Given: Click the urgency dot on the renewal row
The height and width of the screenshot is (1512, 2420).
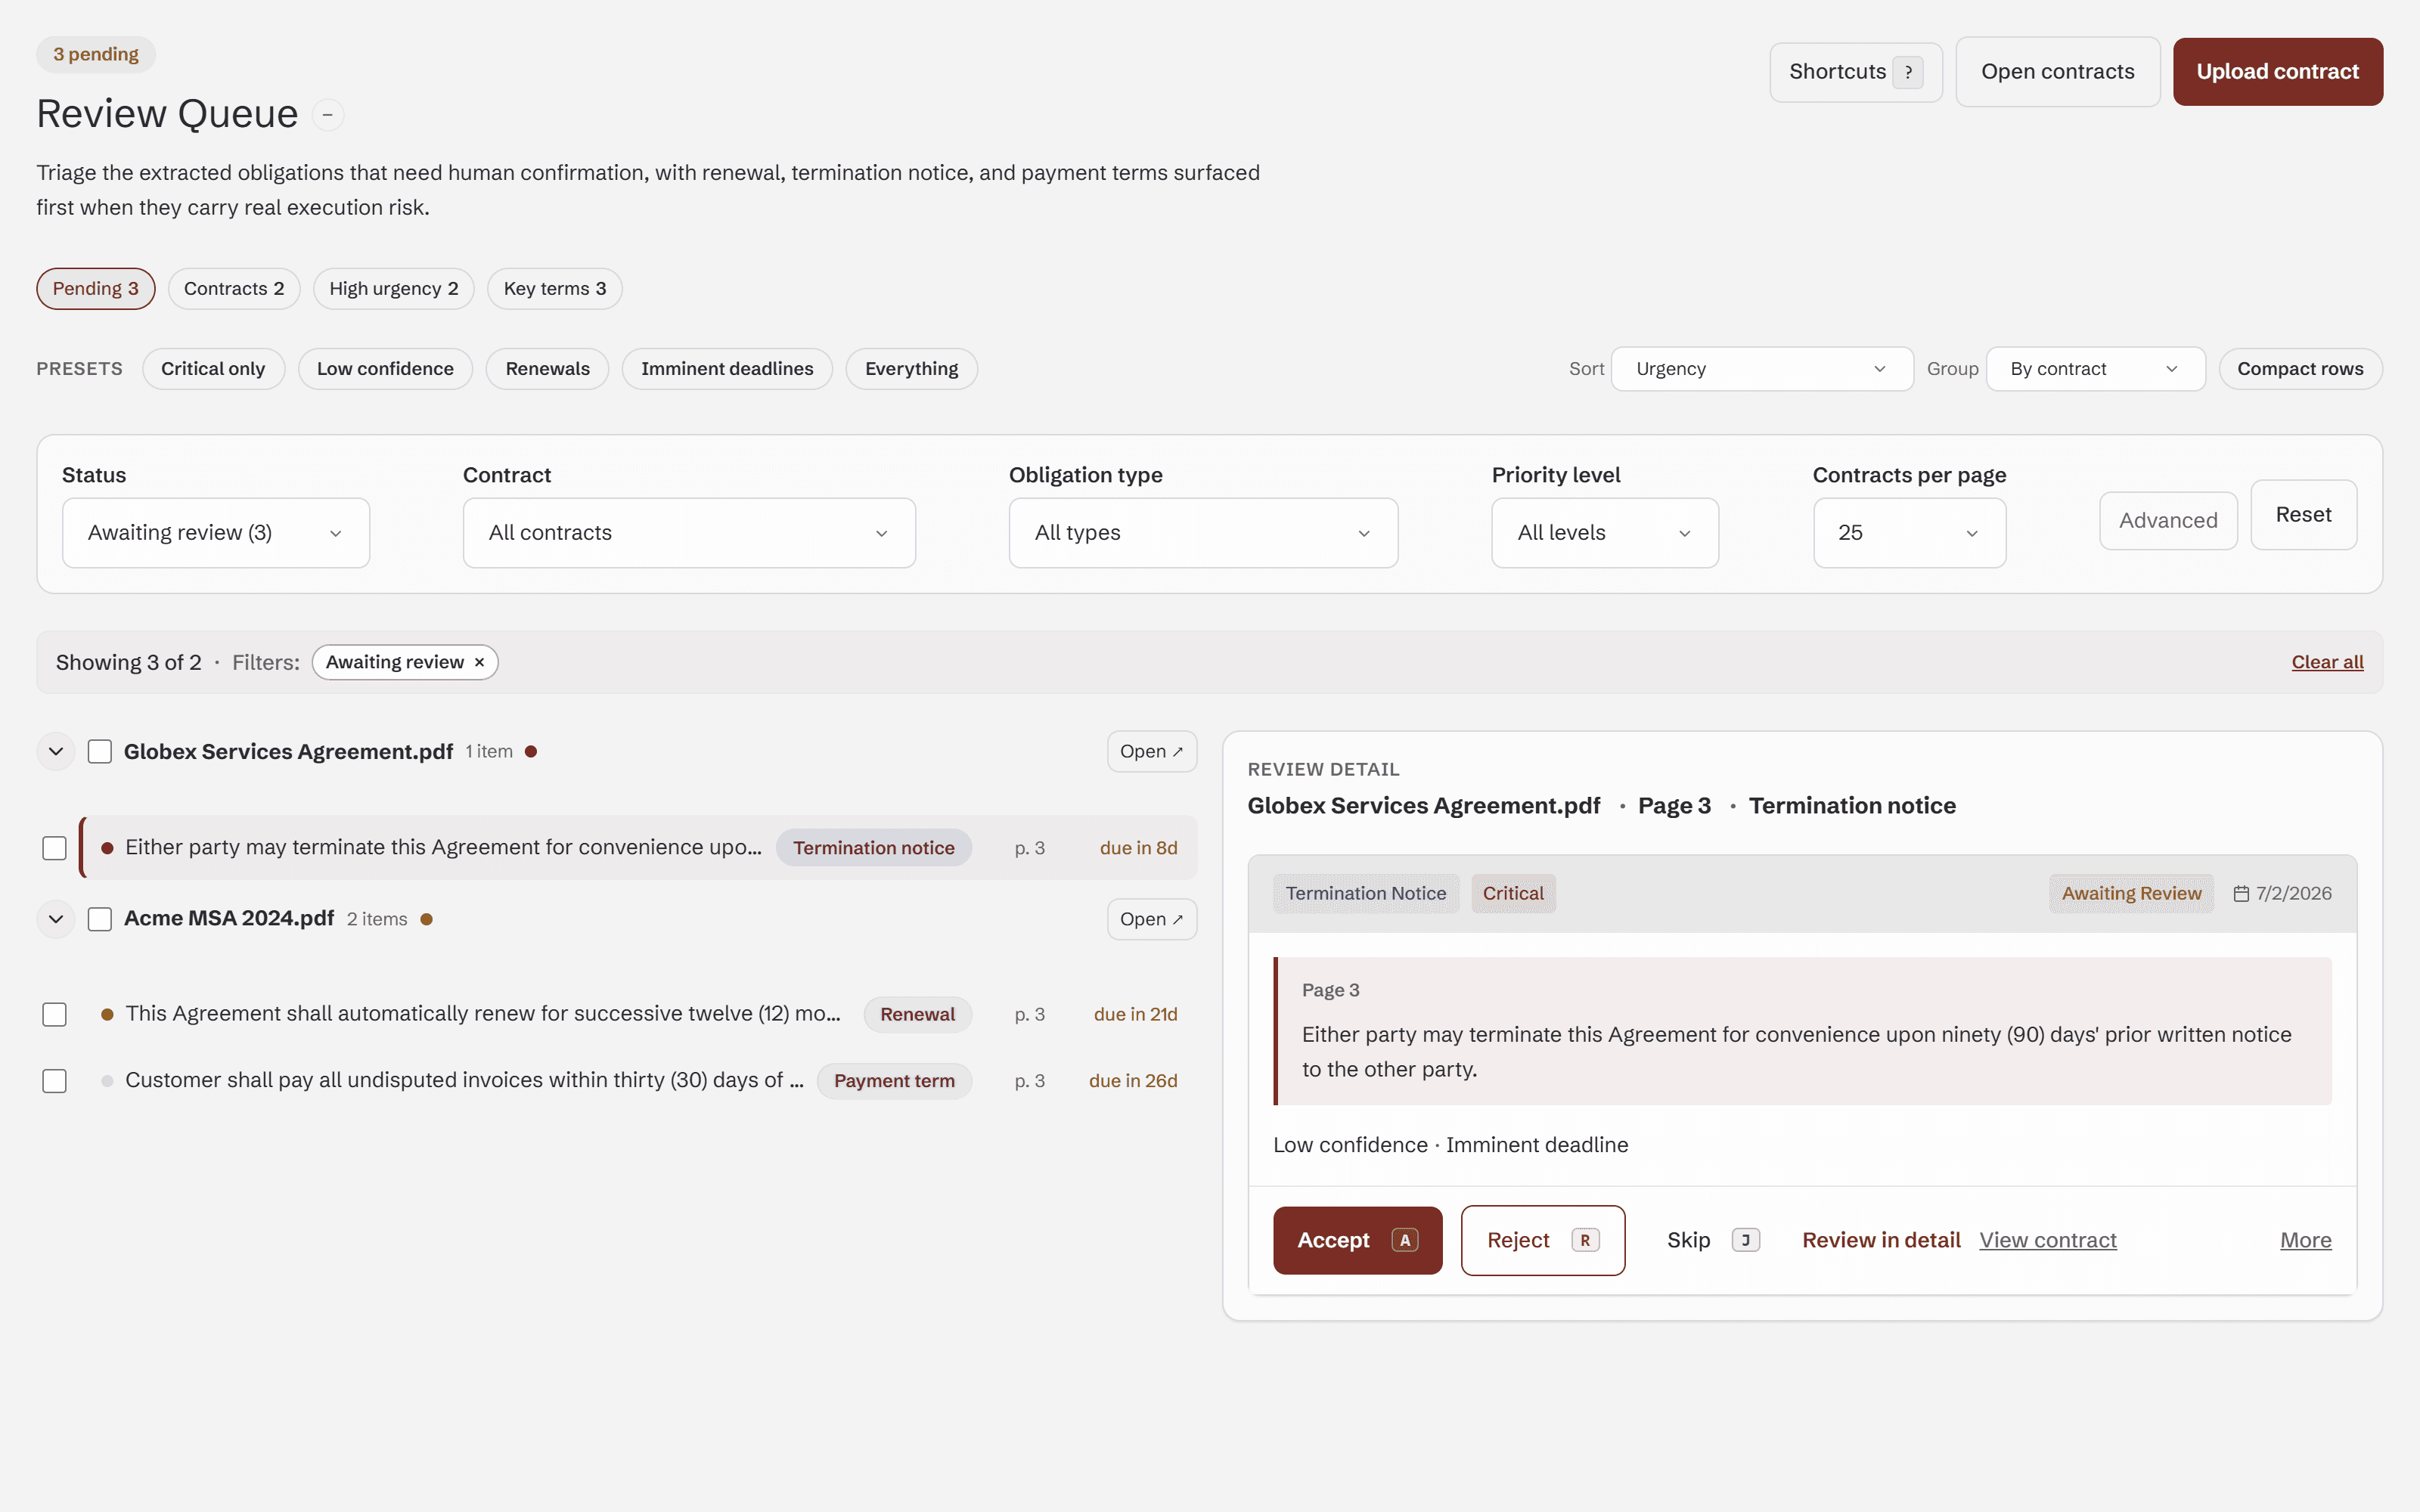Looking at the screenshot, I should pos(107,1014).
